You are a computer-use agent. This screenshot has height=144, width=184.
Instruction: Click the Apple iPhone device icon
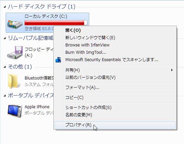click(15, 111)
